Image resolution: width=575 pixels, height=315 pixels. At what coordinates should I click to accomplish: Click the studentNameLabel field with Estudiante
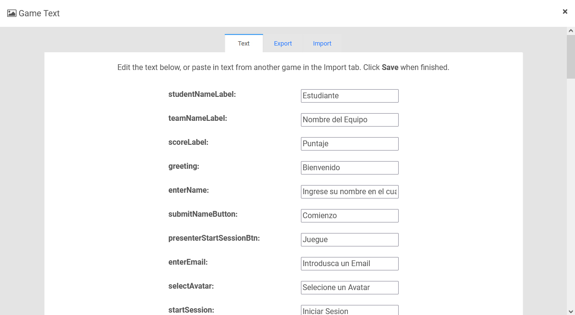click(x=349, y=96)
